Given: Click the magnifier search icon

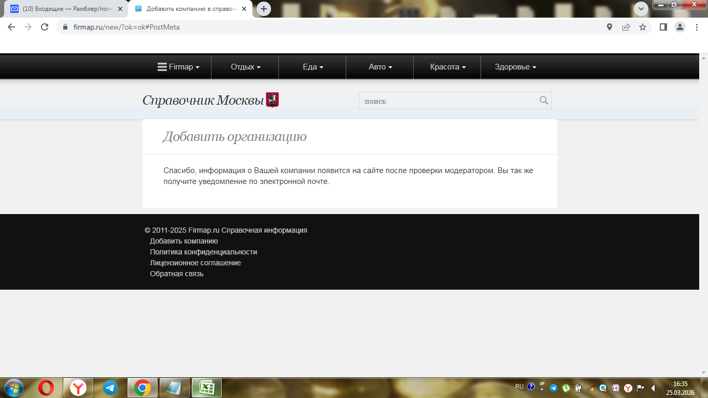Looking at the screenshot, I should [x=544, y=101].
